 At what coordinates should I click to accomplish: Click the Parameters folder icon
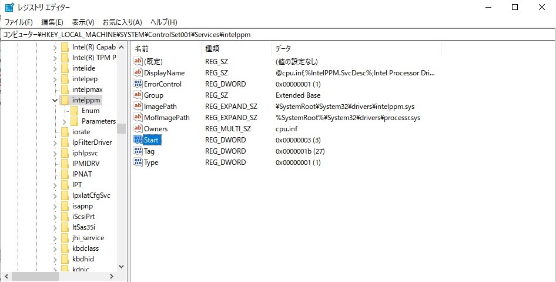(x=74, y=121)
